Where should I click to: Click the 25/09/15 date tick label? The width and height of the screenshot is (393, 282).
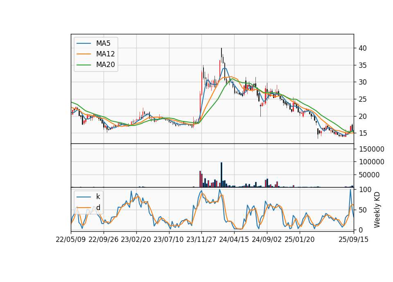click(x=354, y=239)
